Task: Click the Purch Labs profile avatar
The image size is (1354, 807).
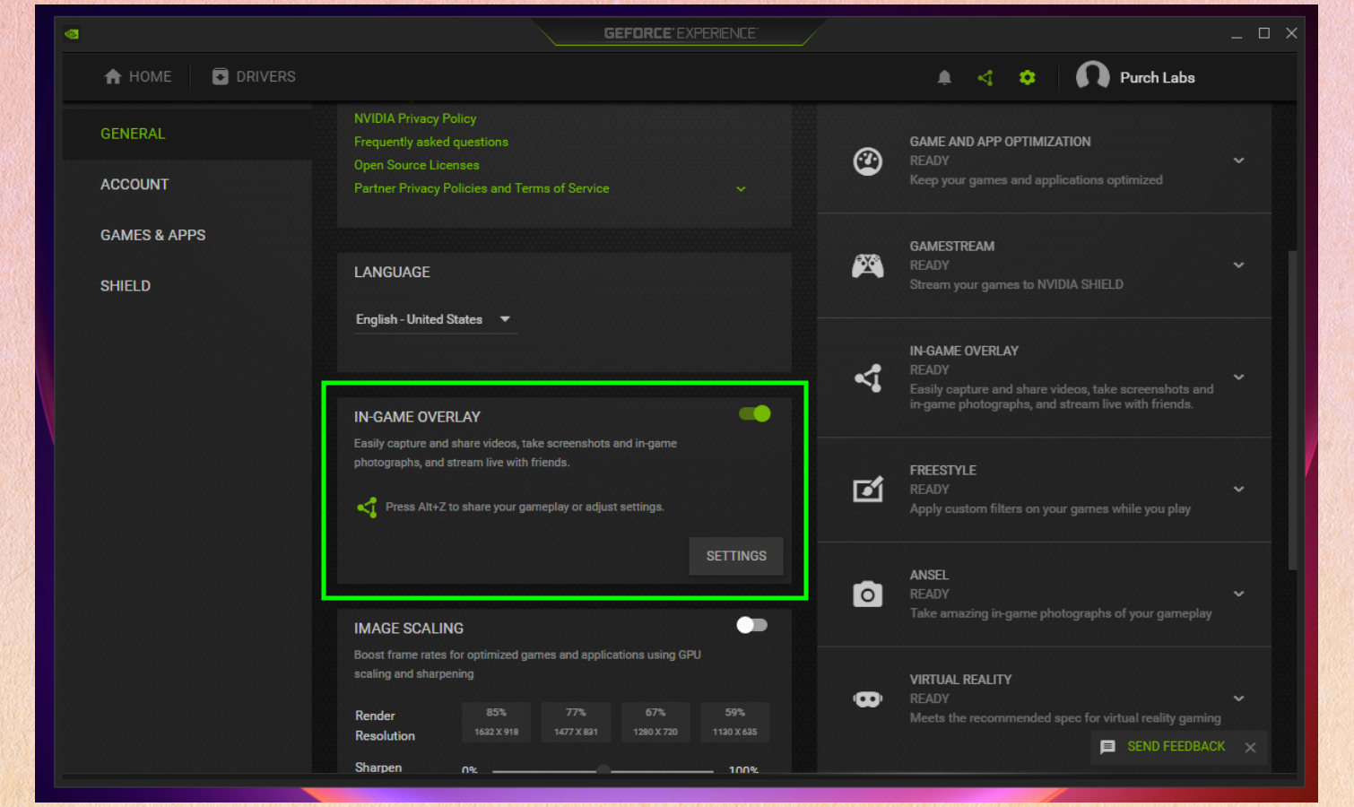Action: [1092, 76]
